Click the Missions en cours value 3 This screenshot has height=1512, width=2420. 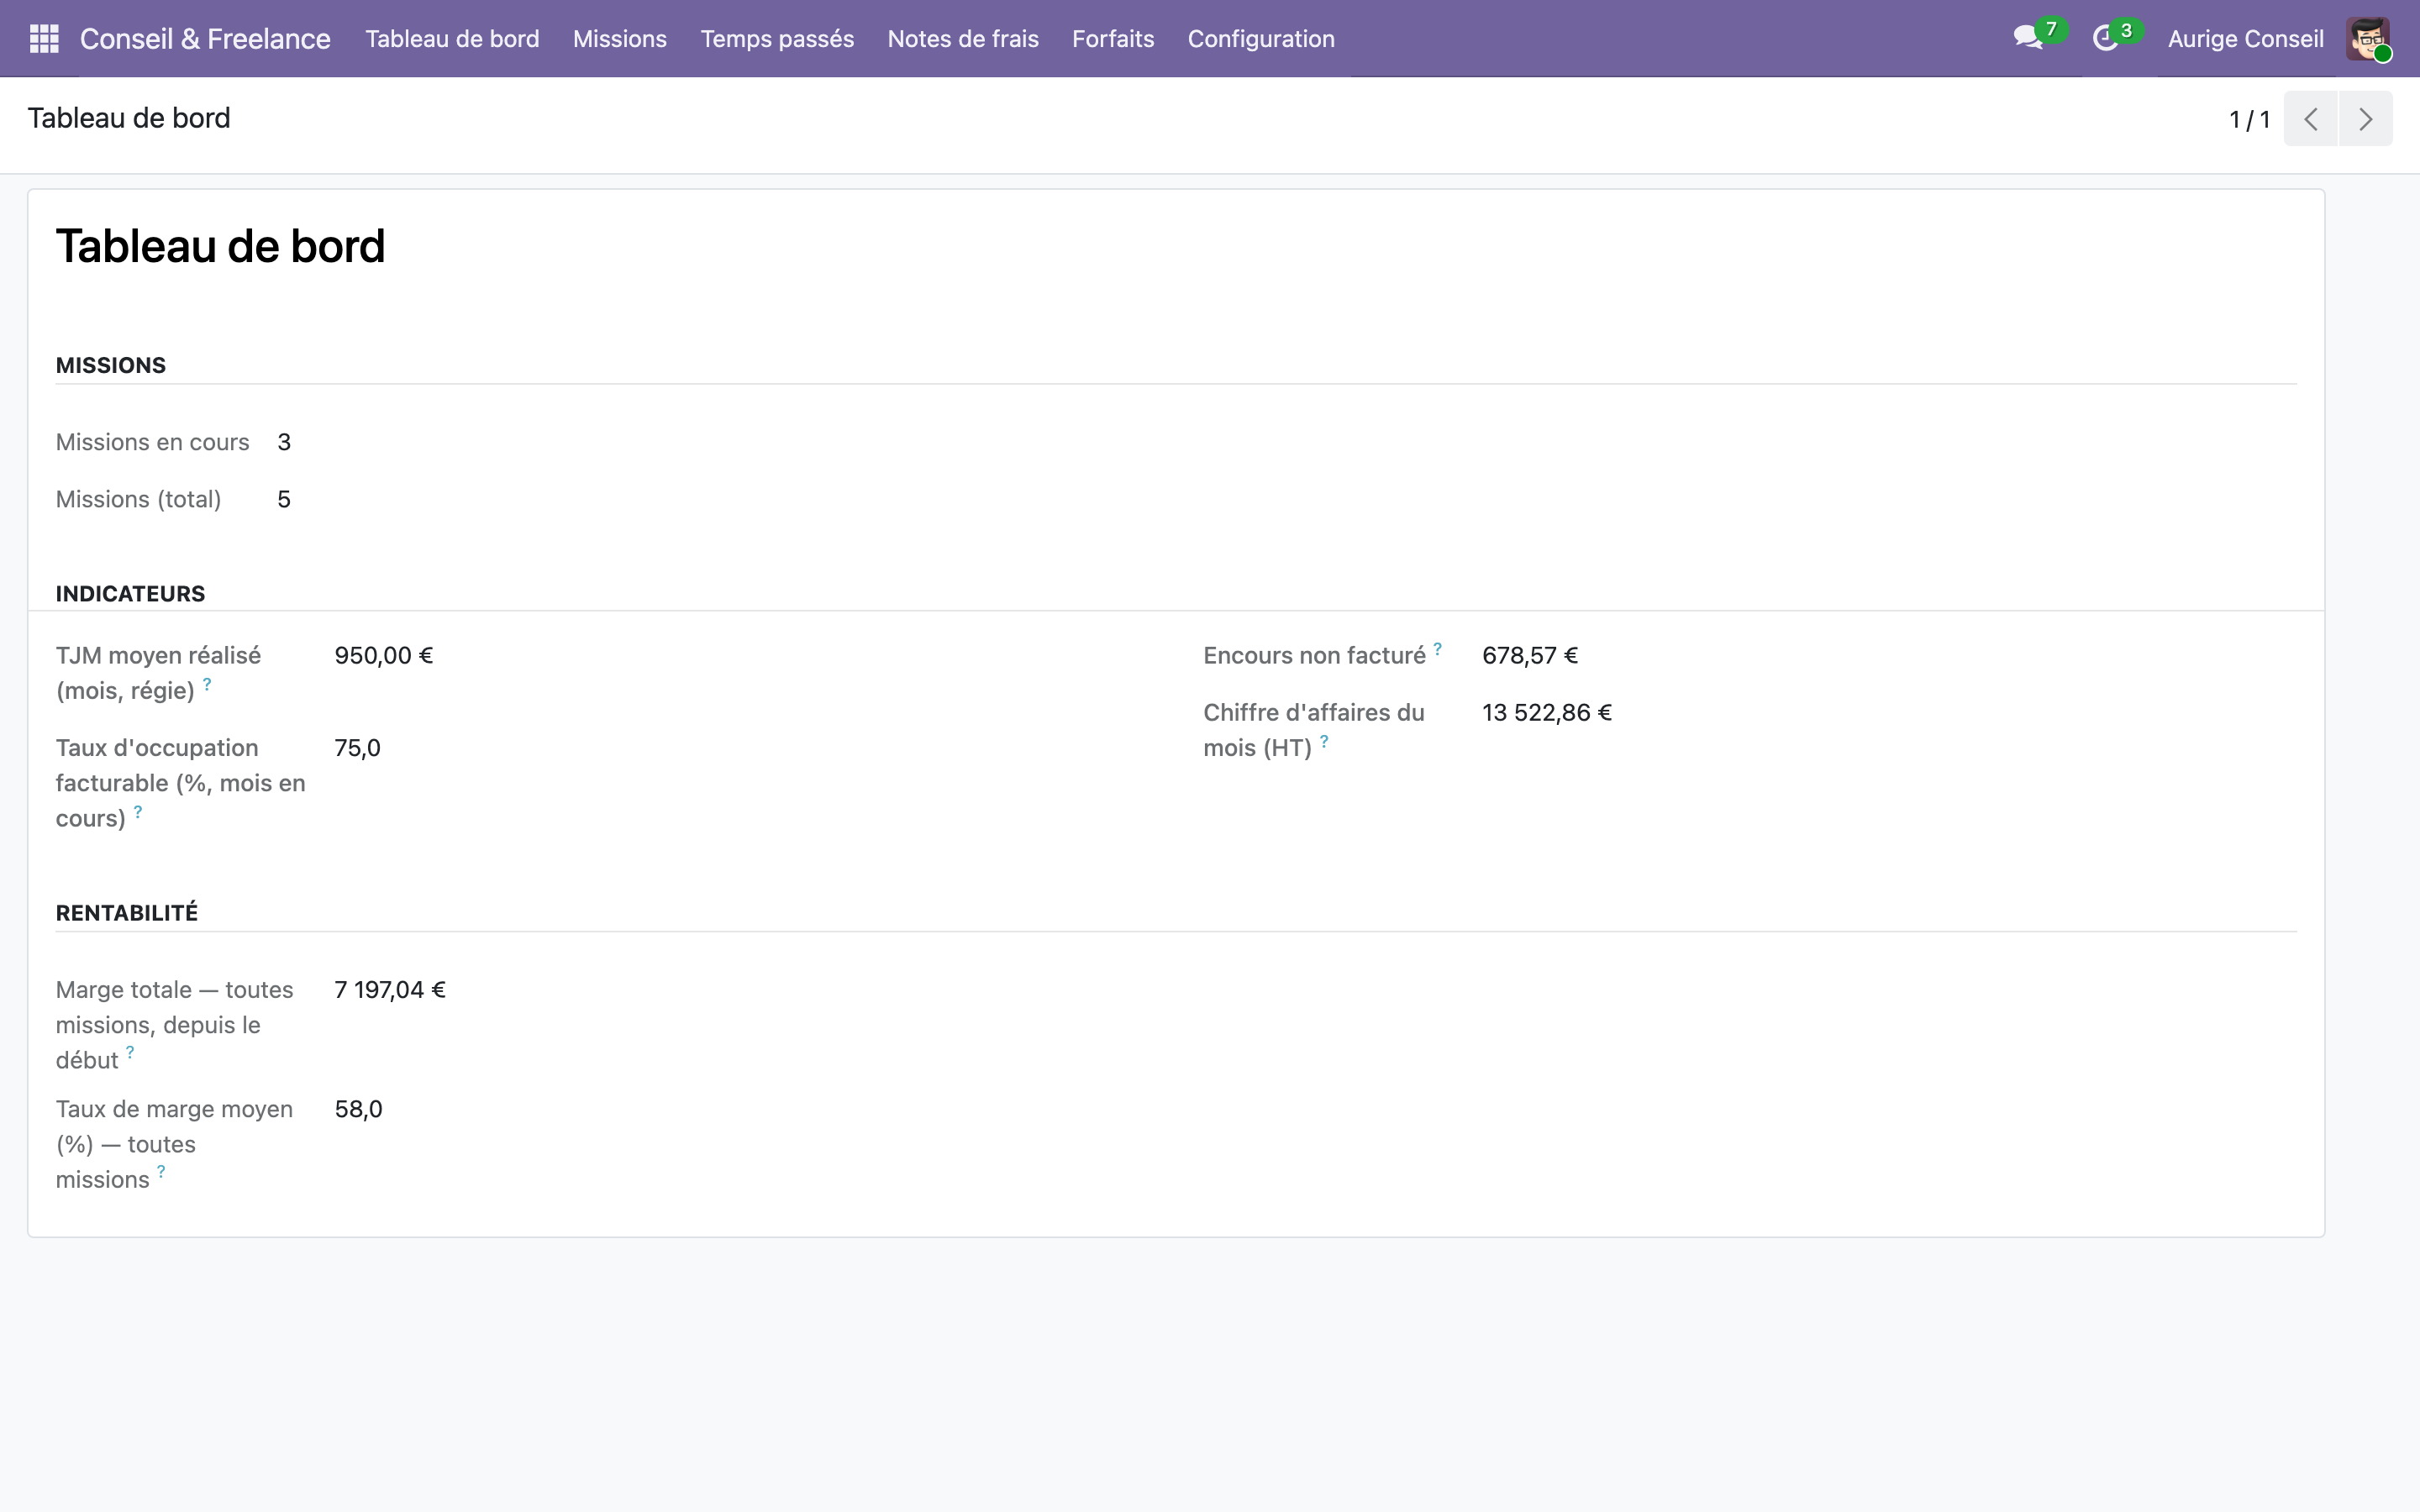[x=284, y=442]
